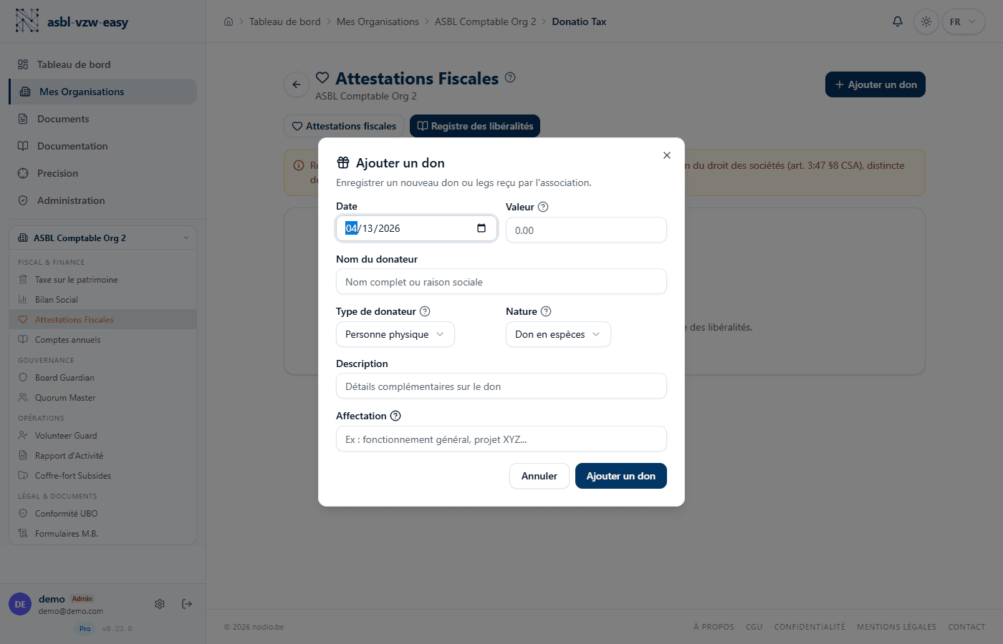Click the asbl-vzw-easy logo
Viewport: 1003px width, 644px height.
[x=72, y=21]
